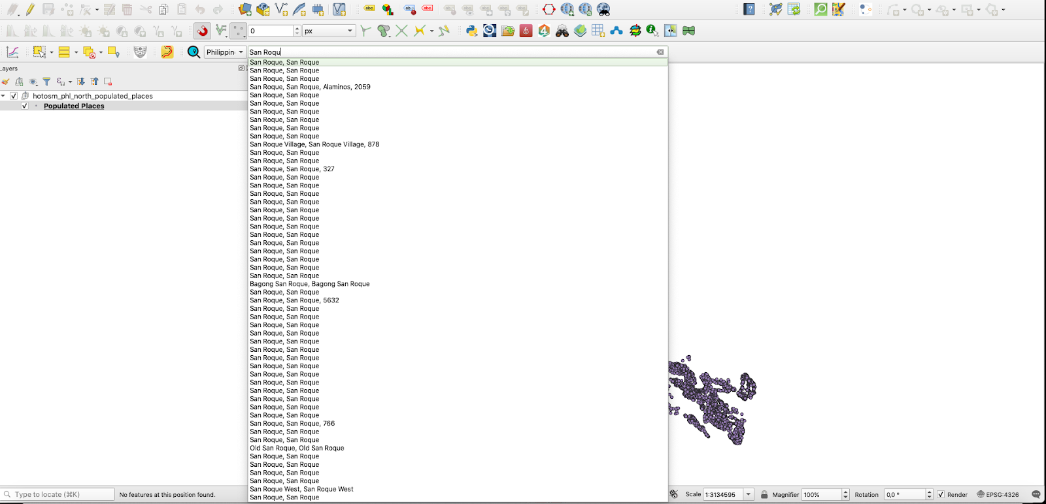Select the 'San Roque, San Roque, Alaminos, 2059' result

(310, 87)
